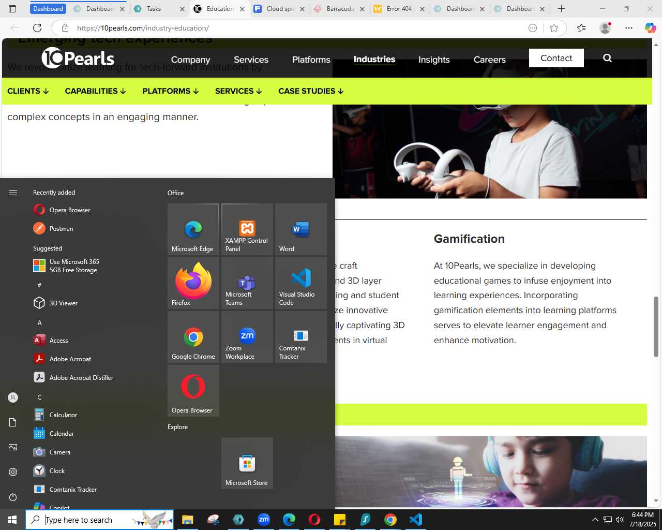
Task: Click the page vertical scrollbar thumb
Action: (x=656, y=327)
